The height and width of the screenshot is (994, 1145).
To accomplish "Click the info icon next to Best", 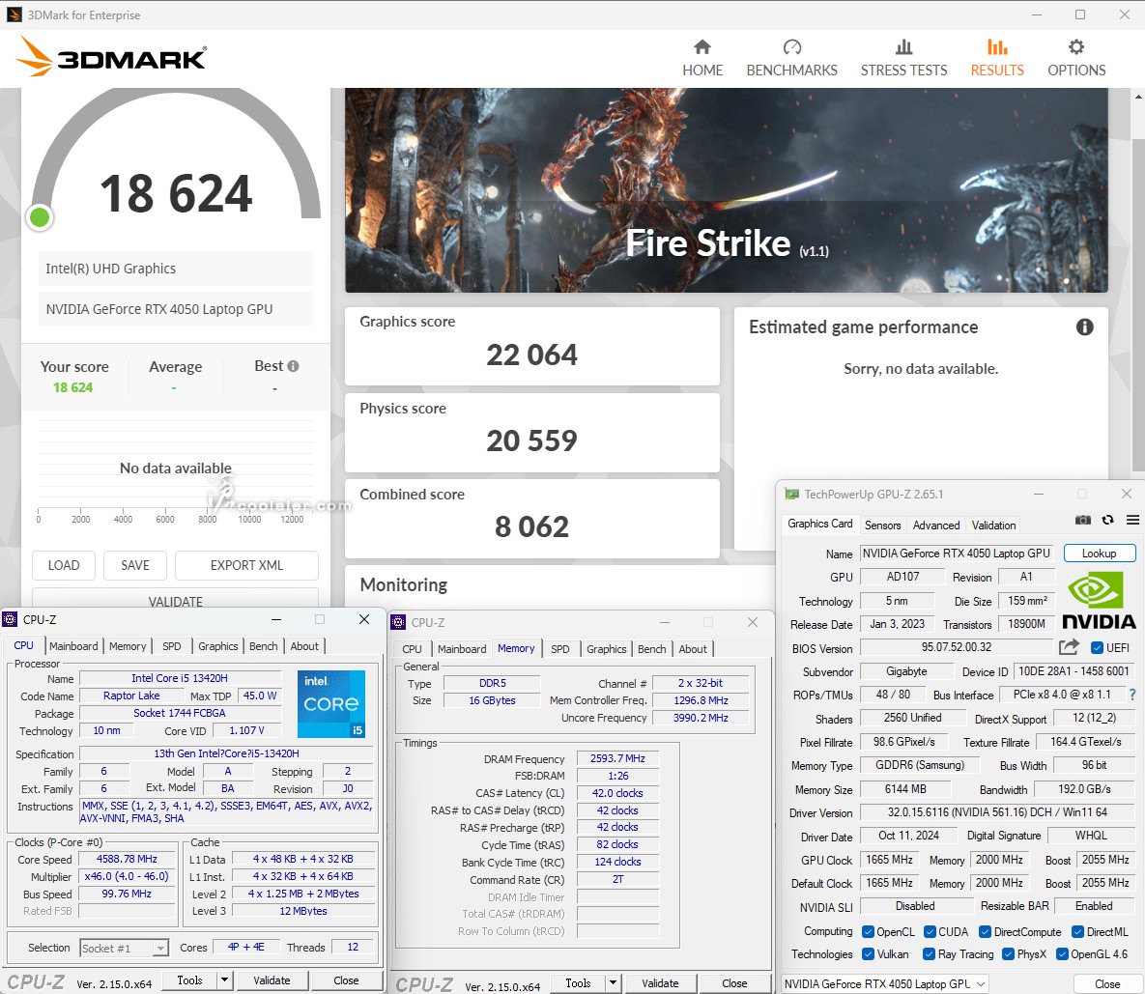I will [x=293, y=366].
